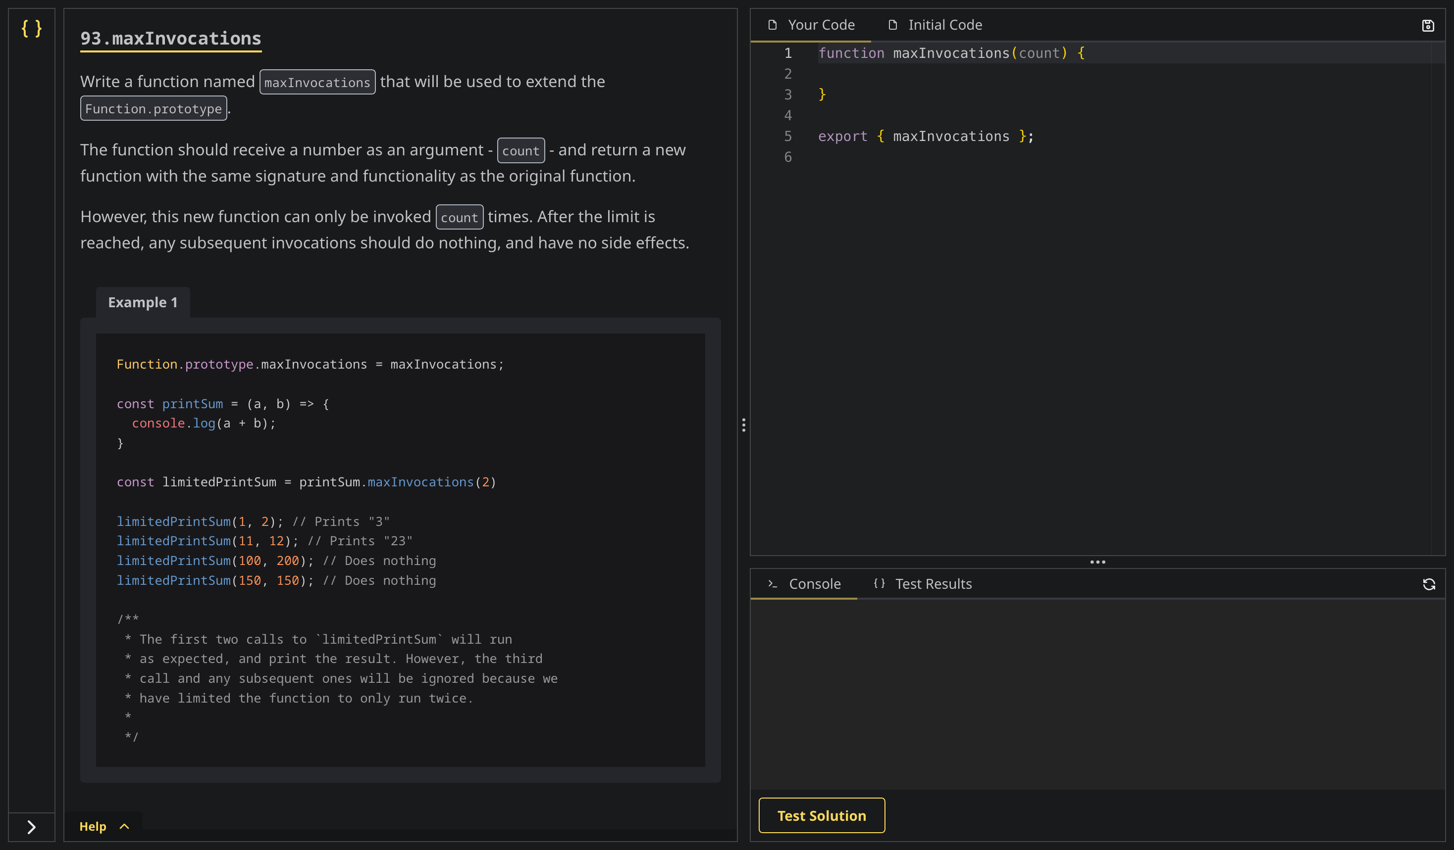Select the Example 1 tab

[143, 302]
